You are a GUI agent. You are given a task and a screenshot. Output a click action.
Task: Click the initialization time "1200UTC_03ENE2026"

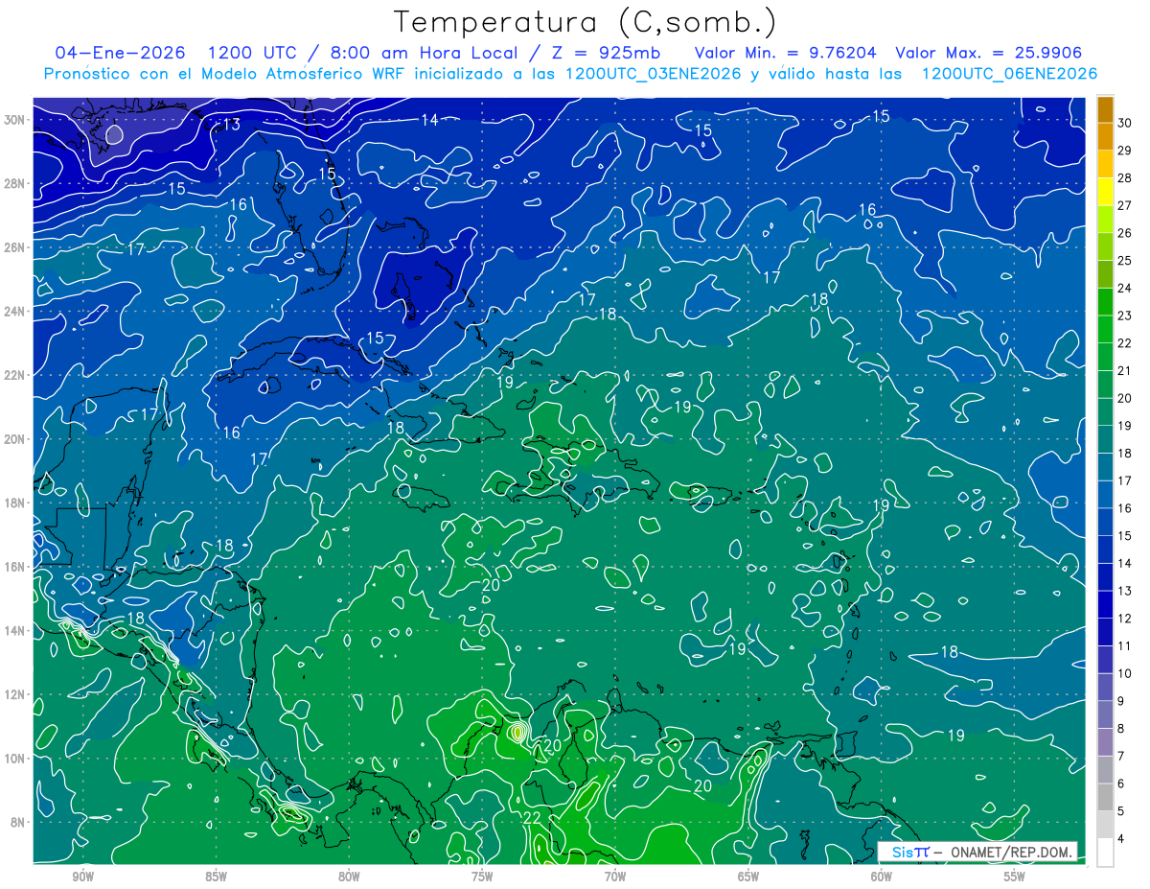[653, 74]
